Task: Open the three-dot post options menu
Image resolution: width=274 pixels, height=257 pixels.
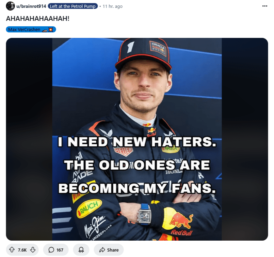Action: click(264, 6)
